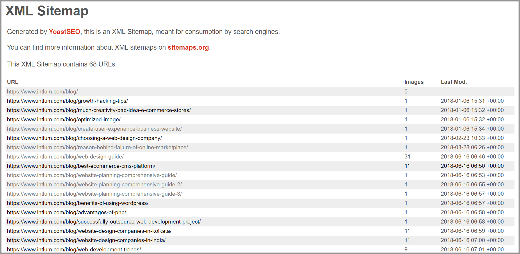Image resolution: width=520 pixels, height=254 pixels.
Task: Open the benefits-of-using-wordpress URL
Action: point(78,203)
